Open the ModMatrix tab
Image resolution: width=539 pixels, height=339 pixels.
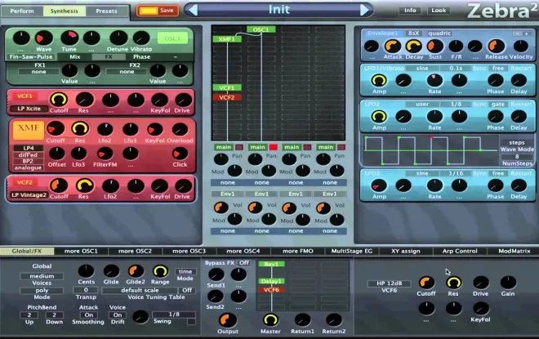point(514,251)
